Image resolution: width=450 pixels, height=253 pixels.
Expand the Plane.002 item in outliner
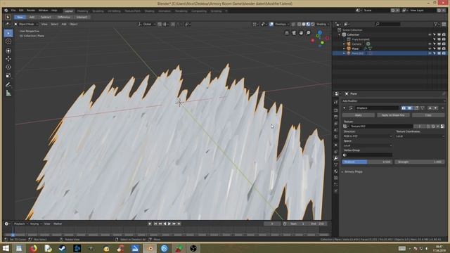click(344, 53)
